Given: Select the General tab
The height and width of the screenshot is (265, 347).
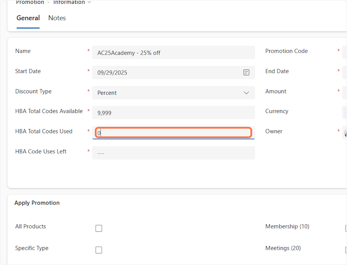Looking at the screenshot, I should click(28, 18).
